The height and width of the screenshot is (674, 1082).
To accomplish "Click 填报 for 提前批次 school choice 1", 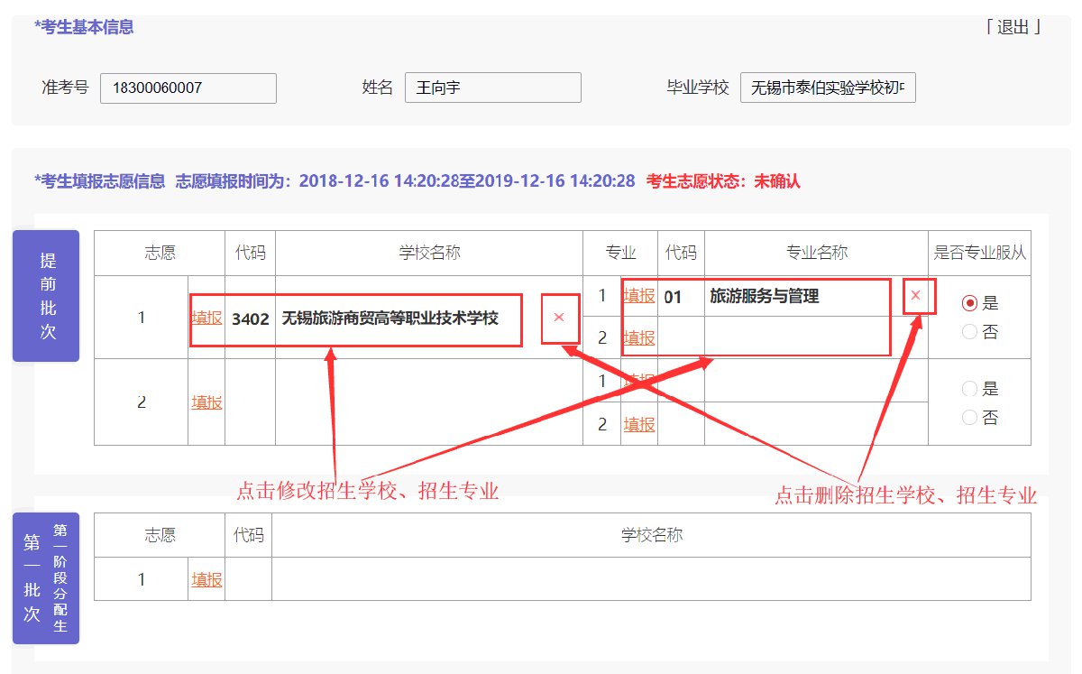I will coord(206,318).
